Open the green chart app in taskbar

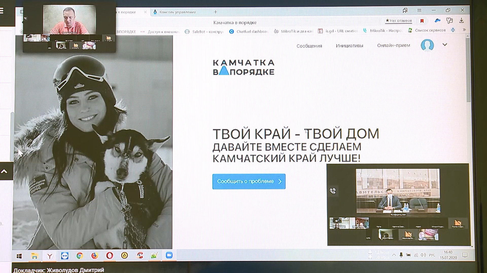154,255
